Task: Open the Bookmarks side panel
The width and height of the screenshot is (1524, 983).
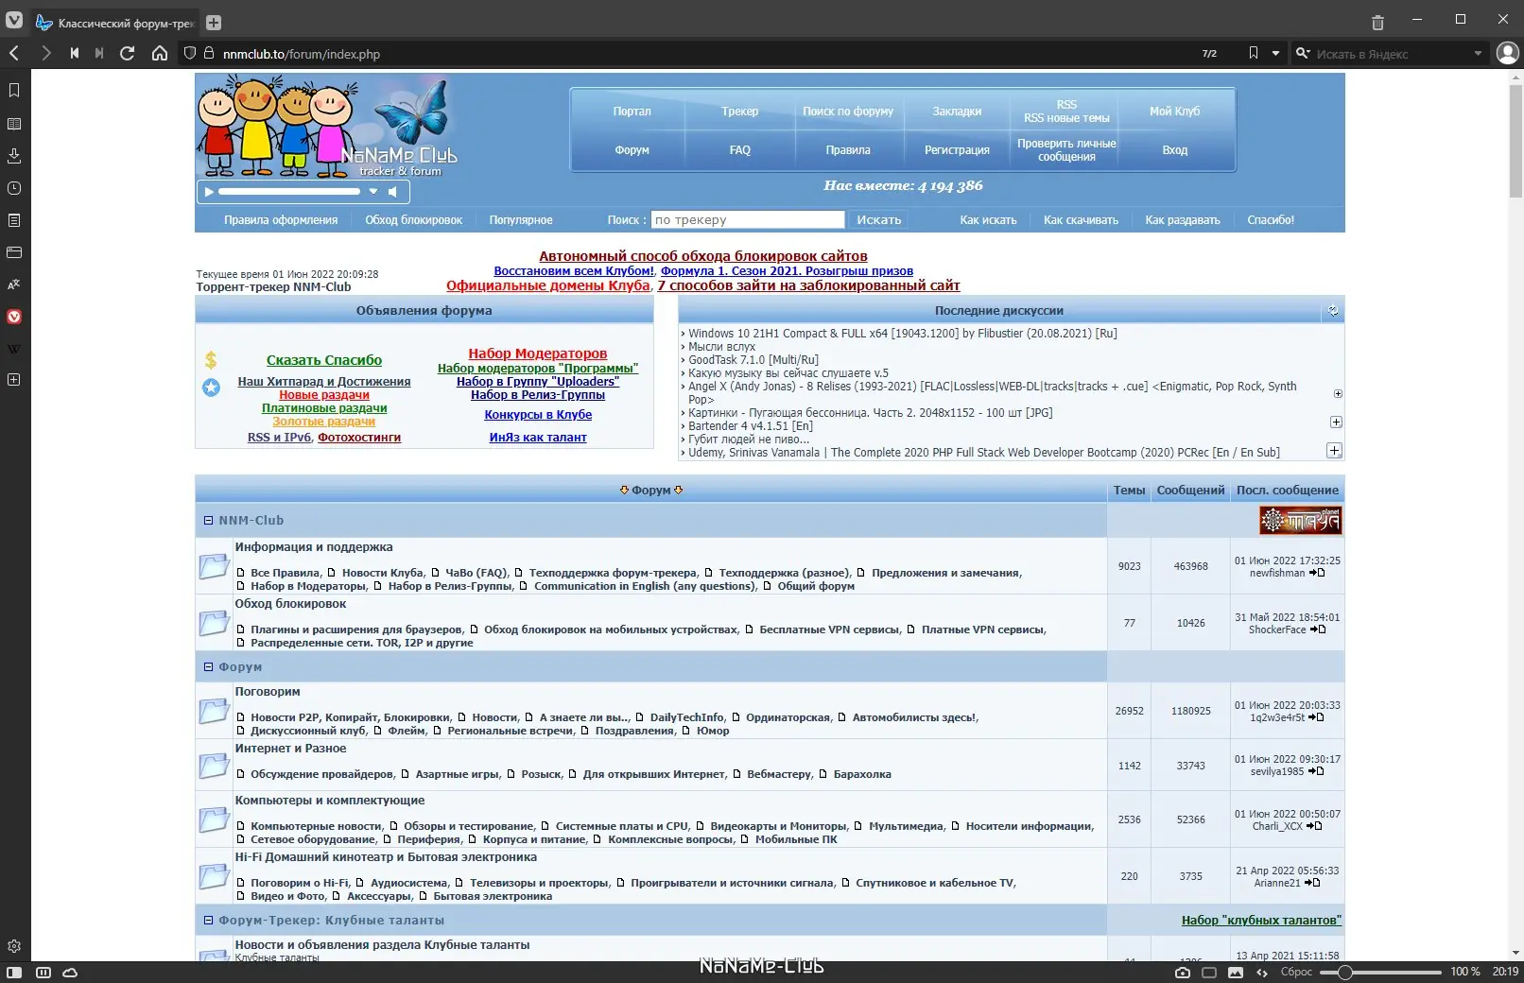Action: pos(14,91)
